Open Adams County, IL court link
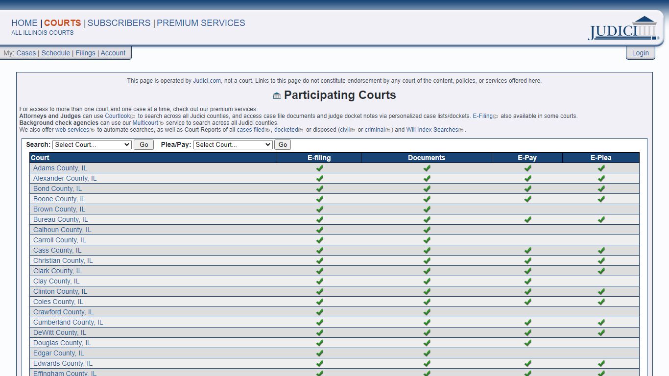This screenshot has height=376, width=669. pos(60,168)
